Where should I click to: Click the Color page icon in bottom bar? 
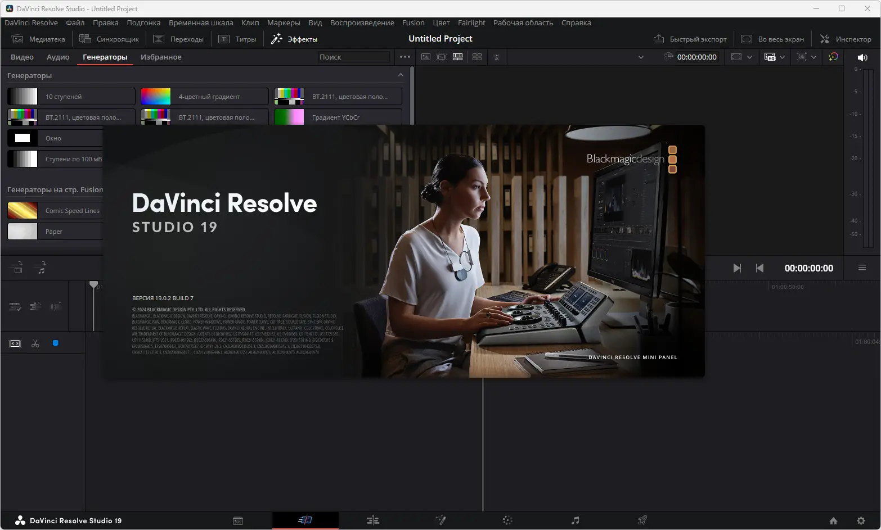507,520
